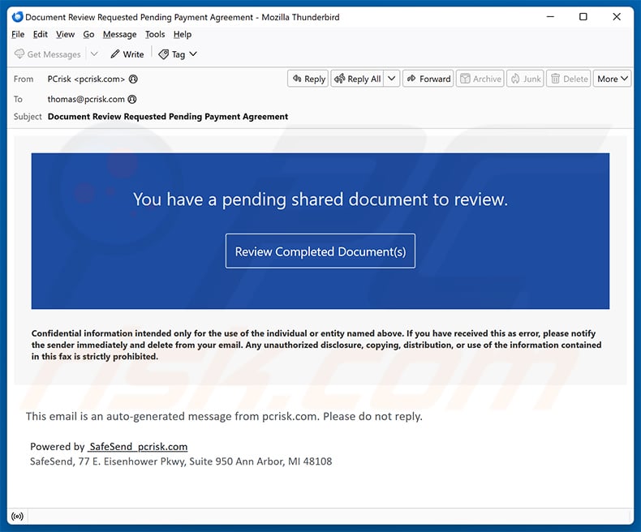Viewport: 641px width, 532px height.
Task: Expand the Get Messages dropdown arrow
Action: click(94, 54)
